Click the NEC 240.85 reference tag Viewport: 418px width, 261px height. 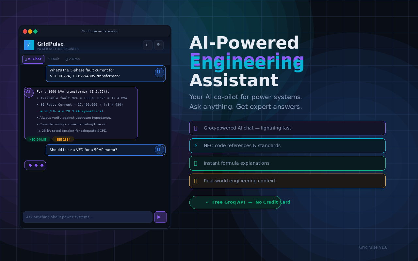[x=38, y=139]
